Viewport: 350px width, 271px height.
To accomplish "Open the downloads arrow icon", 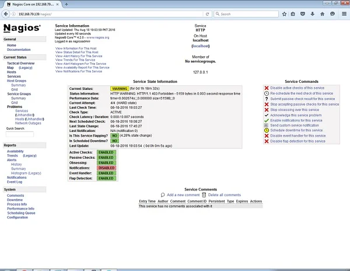I will (312, 14).
